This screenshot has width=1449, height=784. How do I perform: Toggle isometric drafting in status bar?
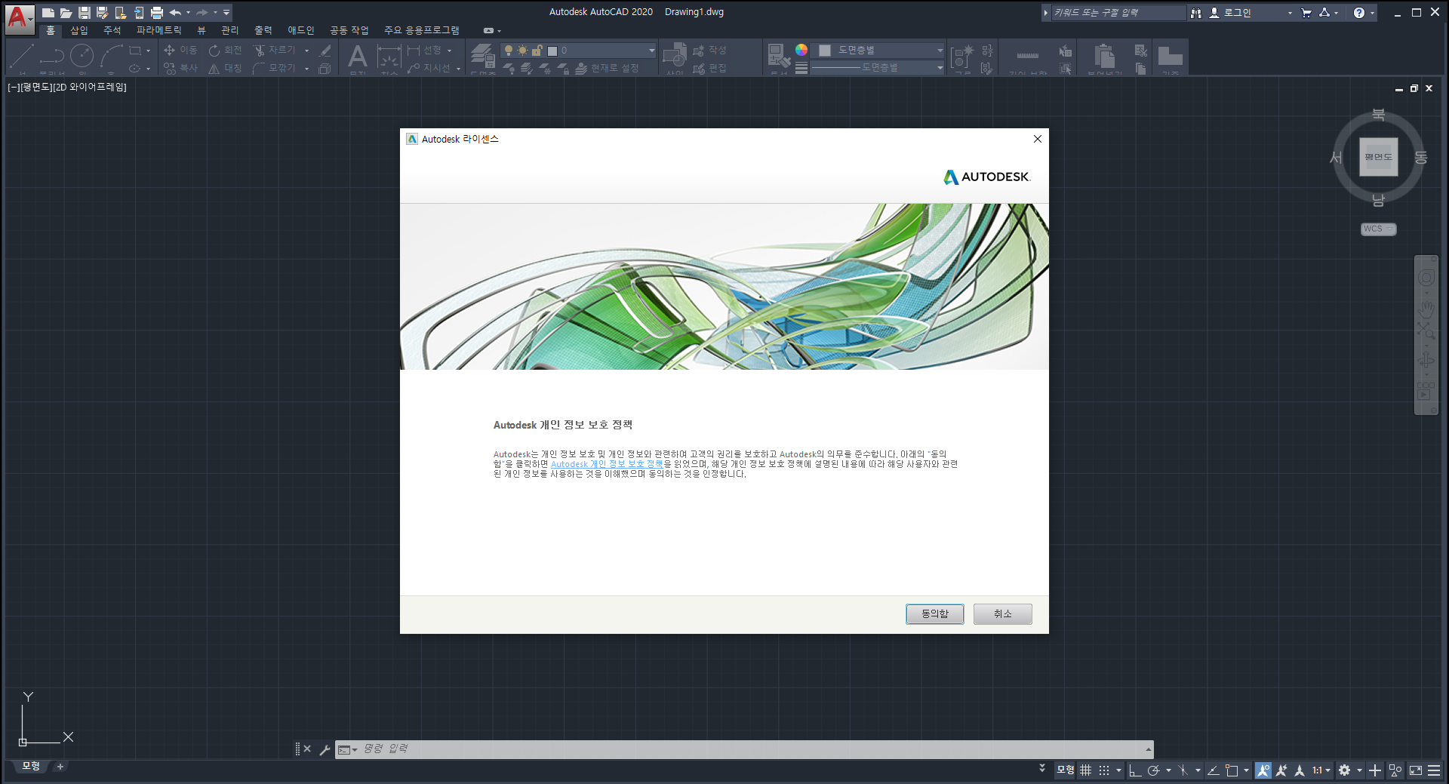(x=1183, y=770)
